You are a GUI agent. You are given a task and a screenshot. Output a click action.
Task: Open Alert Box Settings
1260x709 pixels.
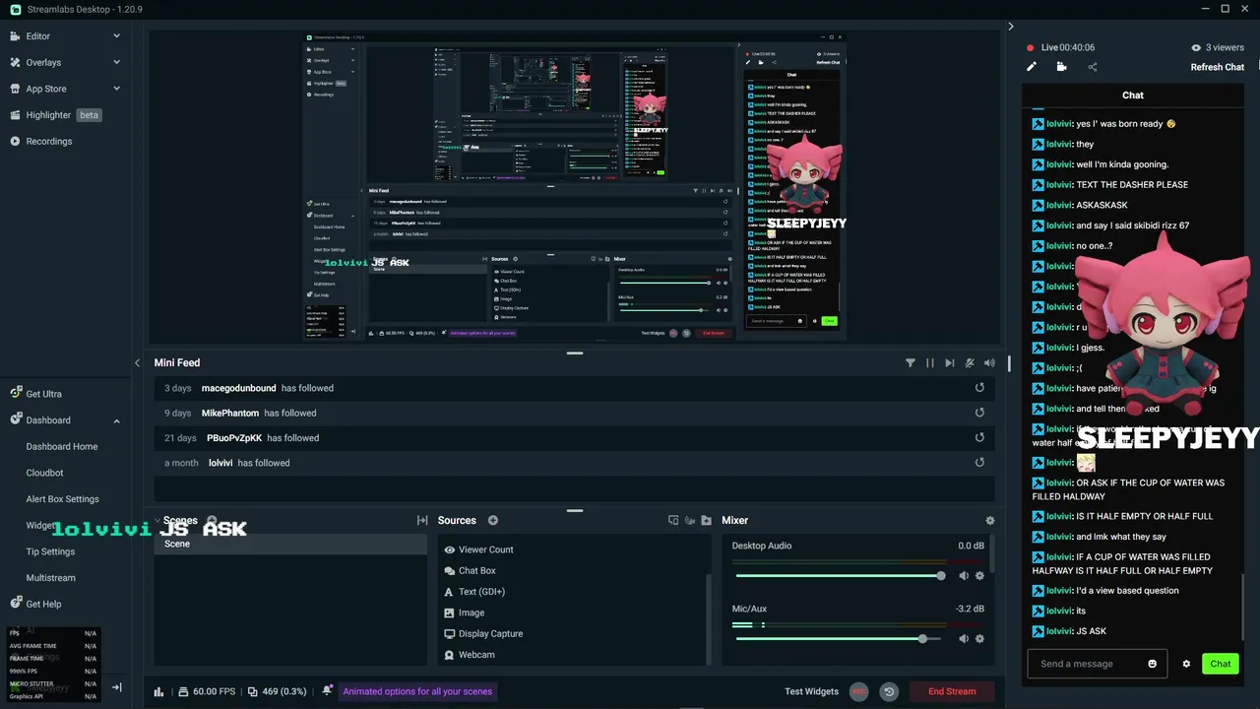coord(62,499)
